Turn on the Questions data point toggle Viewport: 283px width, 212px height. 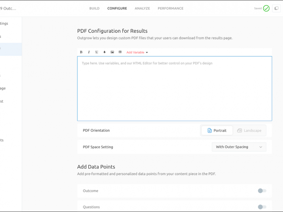coord(262,207)
